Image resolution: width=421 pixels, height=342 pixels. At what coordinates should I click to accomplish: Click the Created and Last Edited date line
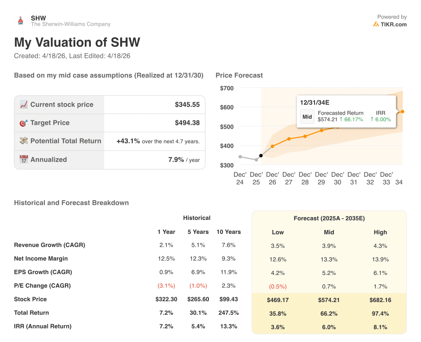72,56
